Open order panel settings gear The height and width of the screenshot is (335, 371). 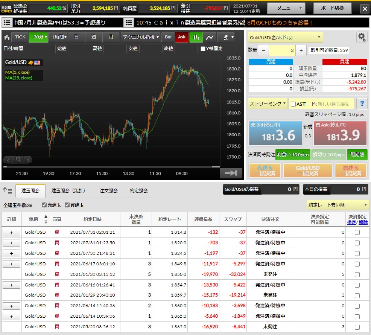(x=362, y=37)
